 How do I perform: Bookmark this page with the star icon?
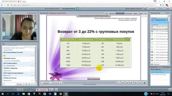point(163,5)
